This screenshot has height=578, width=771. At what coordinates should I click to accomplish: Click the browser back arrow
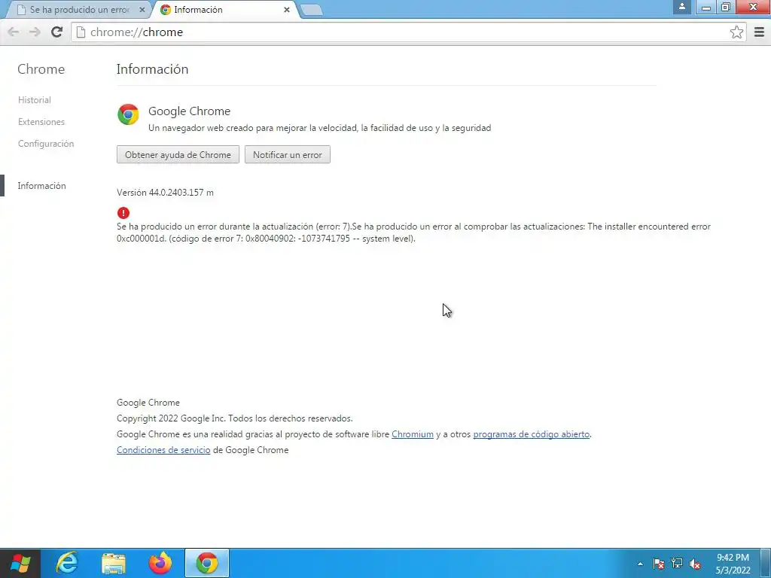(x=14, y=32)
